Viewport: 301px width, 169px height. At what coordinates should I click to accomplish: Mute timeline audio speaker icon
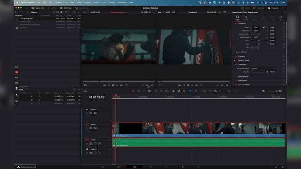click(x=263, y=91)
